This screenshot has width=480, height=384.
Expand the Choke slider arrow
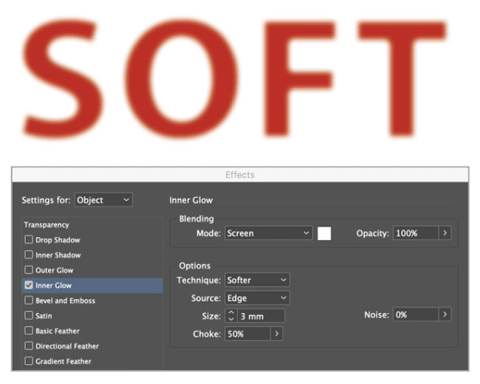276,334
